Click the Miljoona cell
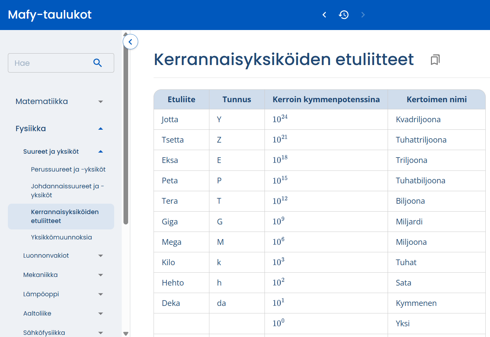 click(x=437, y=242)
